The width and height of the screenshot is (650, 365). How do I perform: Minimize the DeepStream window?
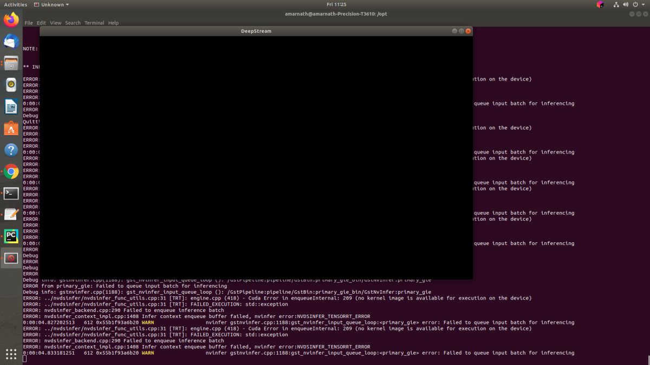tap(454, 31)
